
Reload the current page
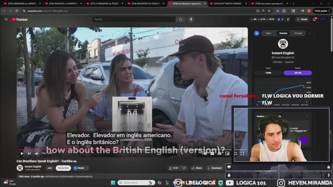point(17,11)
